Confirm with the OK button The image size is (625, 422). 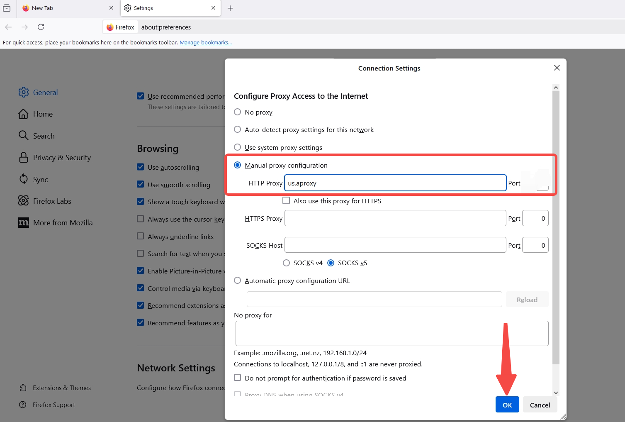tap(507, 405)
